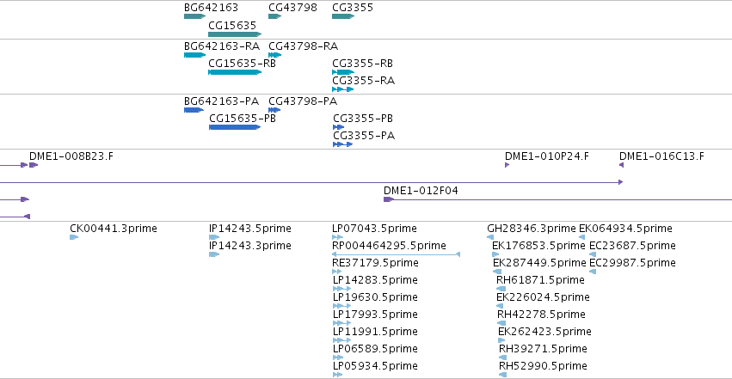Viewport: 732px width, 379px height.
Task: Select EST LP07043.5prime
Action: 337,237
